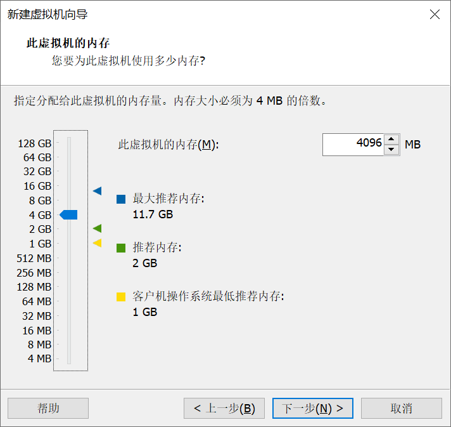
Task: Set the slider to the 64 MB mark
Action: click(x=69, y=301)
